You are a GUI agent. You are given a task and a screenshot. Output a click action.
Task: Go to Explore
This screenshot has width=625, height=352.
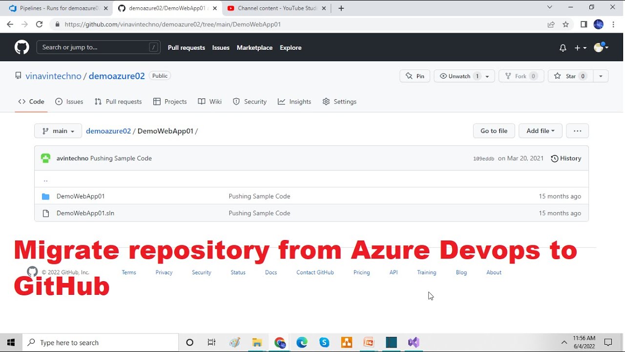tap(291, 47)
